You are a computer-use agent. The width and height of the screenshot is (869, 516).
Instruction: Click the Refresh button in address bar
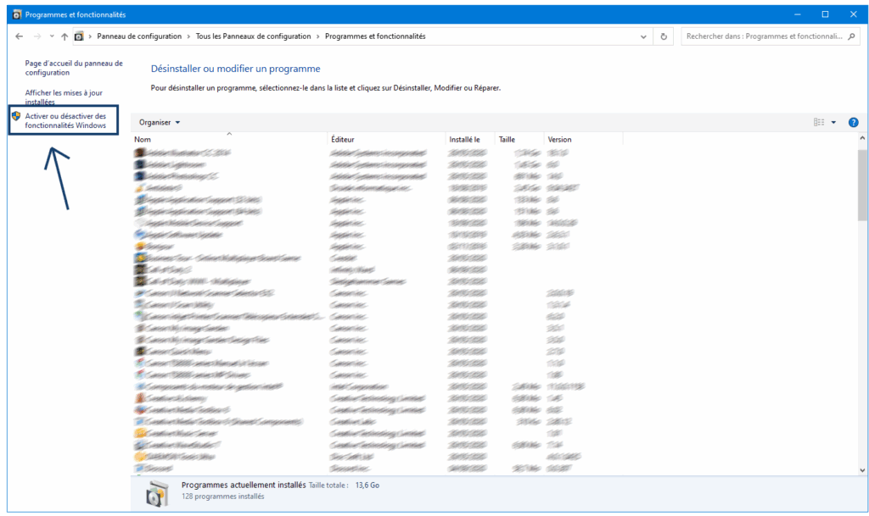pos(664,36)
